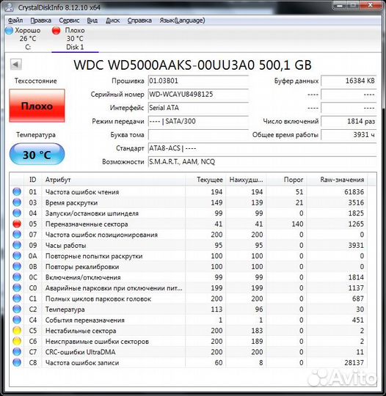Click the serial number field WD-WCAYU8498125
386x396 pixels.
(x=198, y=95)
